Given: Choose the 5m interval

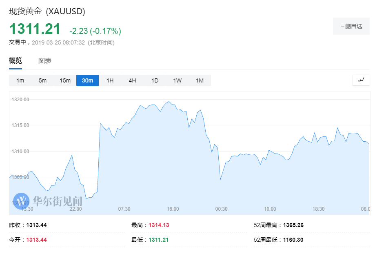Looking at the screenshot, I should click(42, 80).
